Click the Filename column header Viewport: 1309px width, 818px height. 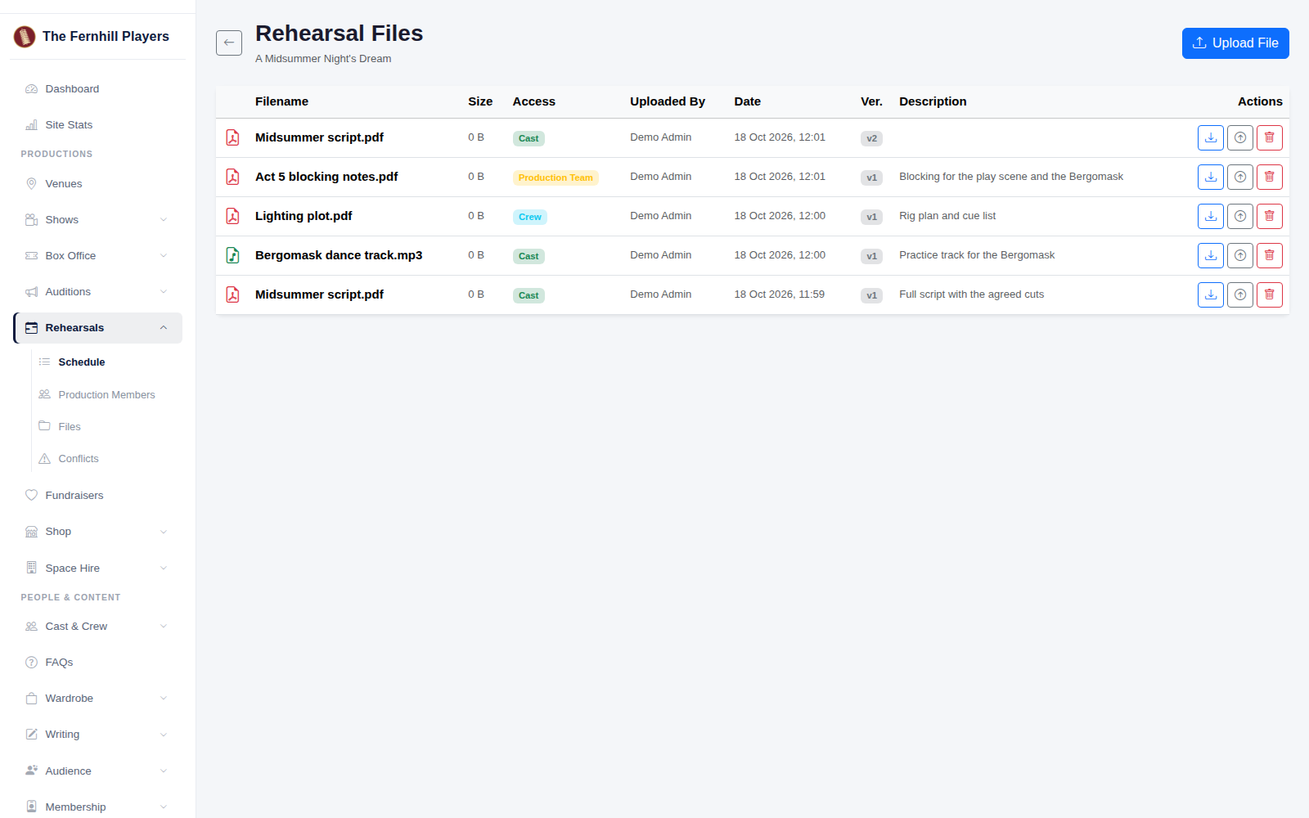click(x=281, y=101)
